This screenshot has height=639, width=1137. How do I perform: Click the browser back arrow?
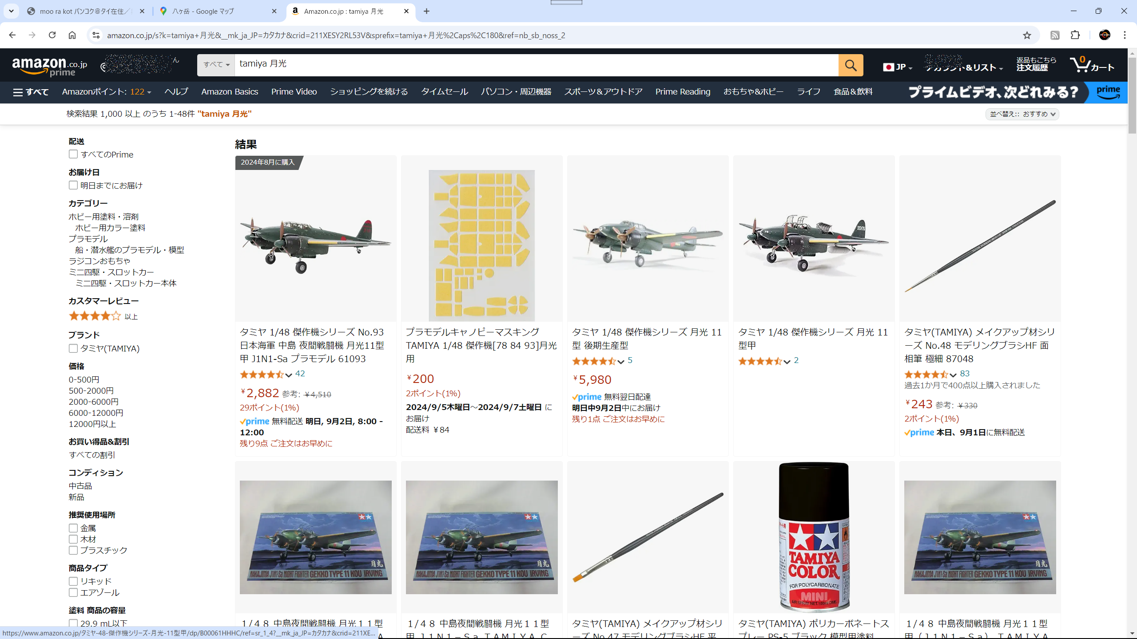pos(12,35)
